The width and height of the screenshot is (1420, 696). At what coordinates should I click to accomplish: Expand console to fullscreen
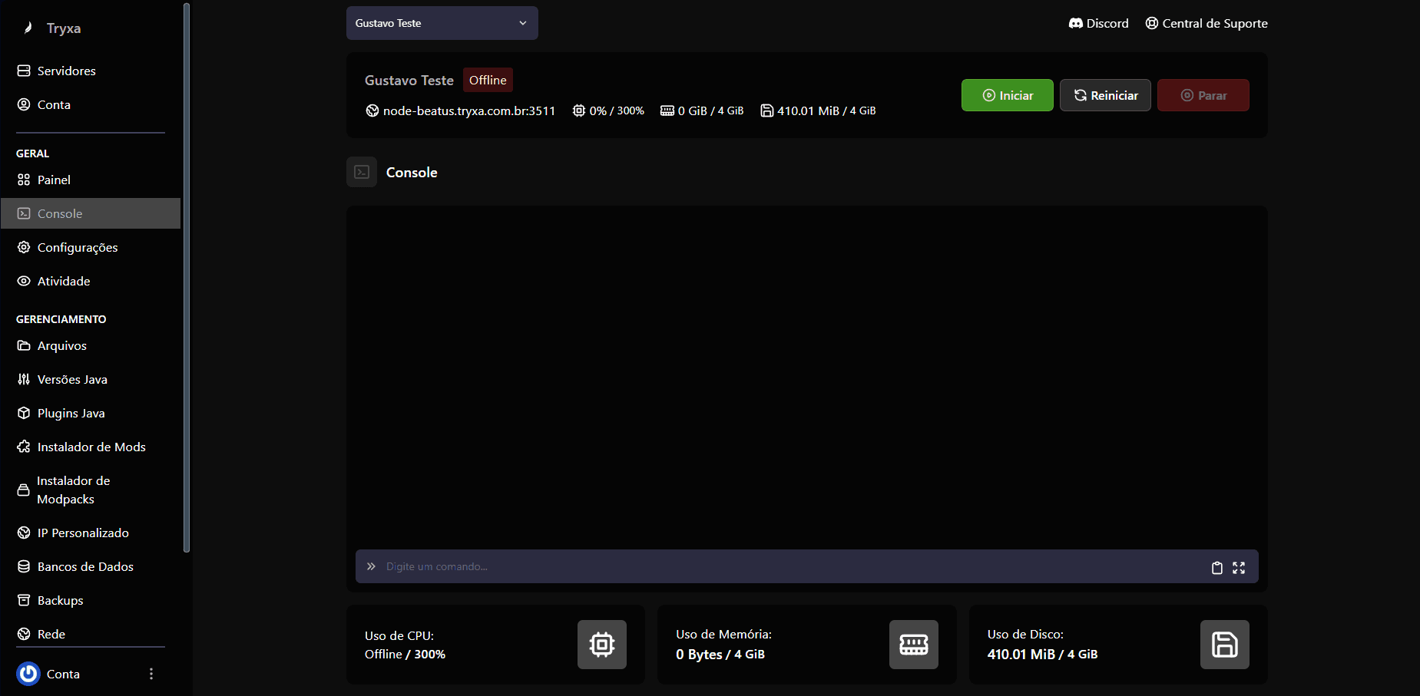[x=1239, y=568]
